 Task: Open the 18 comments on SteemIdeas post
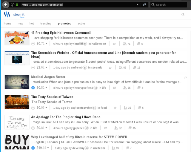(x=137, y=67)
